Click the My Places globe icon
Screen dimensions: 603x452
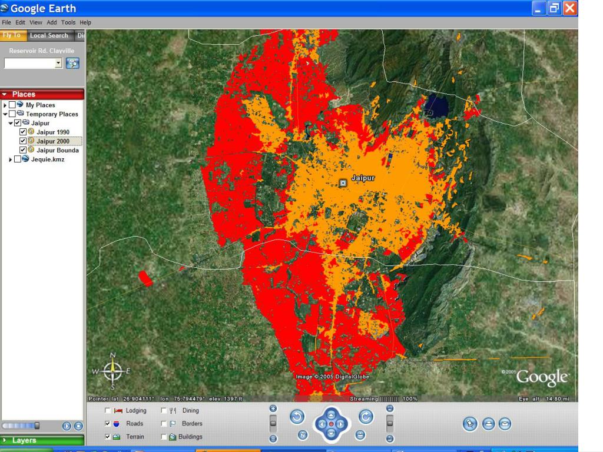click(20, 105)
